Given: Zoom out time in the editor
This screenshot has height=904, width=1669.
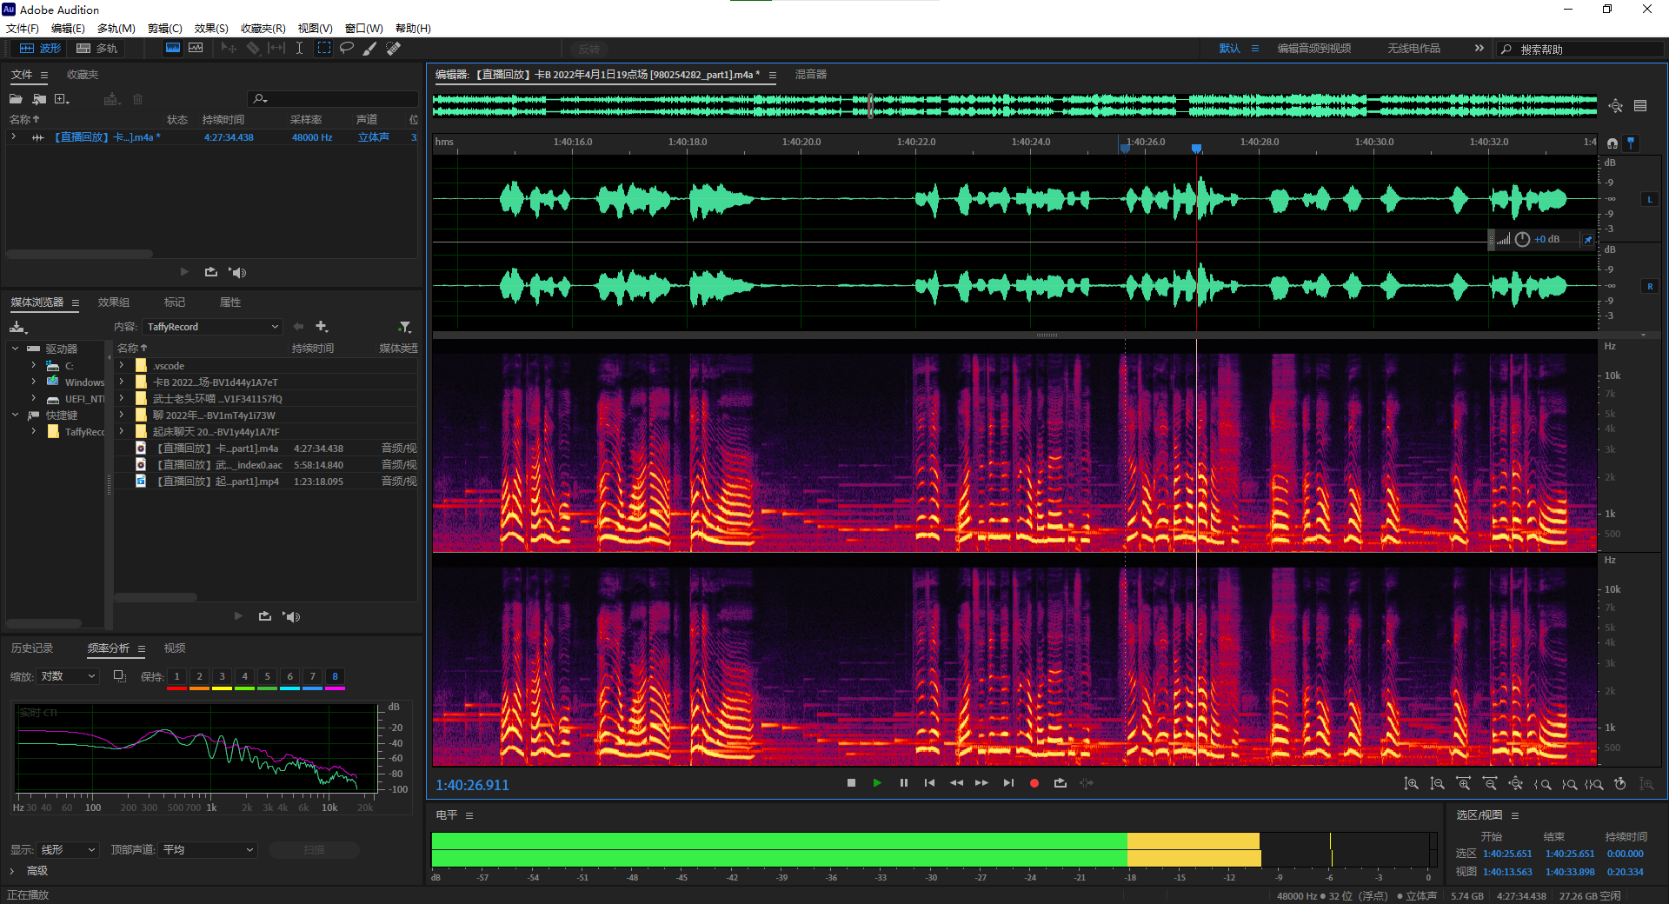Looking at the screenshot, I should [1490, 784].
